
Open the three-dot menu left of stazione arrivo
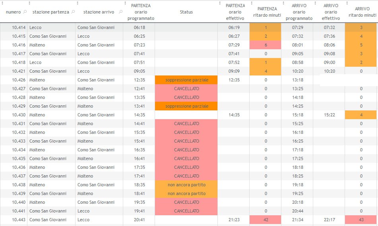tap(77, 3)
